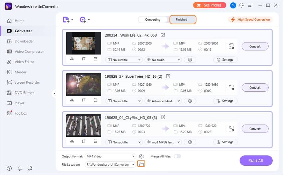Trim Work Life video with scissors icon
Screen dimensions: 283x175
[72, 59]
